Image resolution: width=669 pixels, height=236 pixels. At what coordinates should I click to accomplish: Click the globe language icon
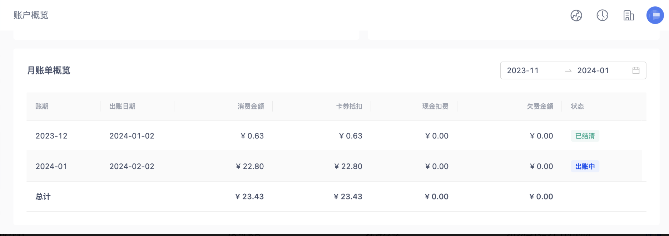(576, 15)
